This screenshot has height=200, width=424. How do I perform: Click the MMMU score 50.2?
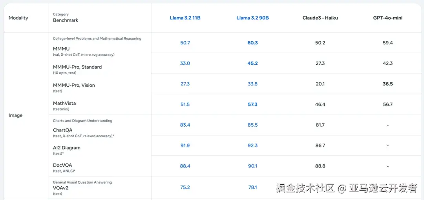point(320,43)
